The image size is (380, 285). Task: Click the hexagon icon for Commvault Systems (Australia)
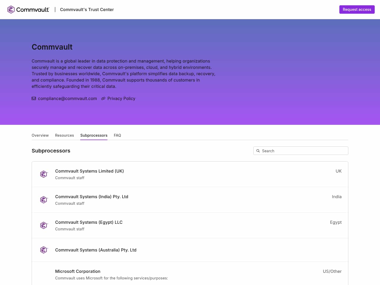point(44,250)
